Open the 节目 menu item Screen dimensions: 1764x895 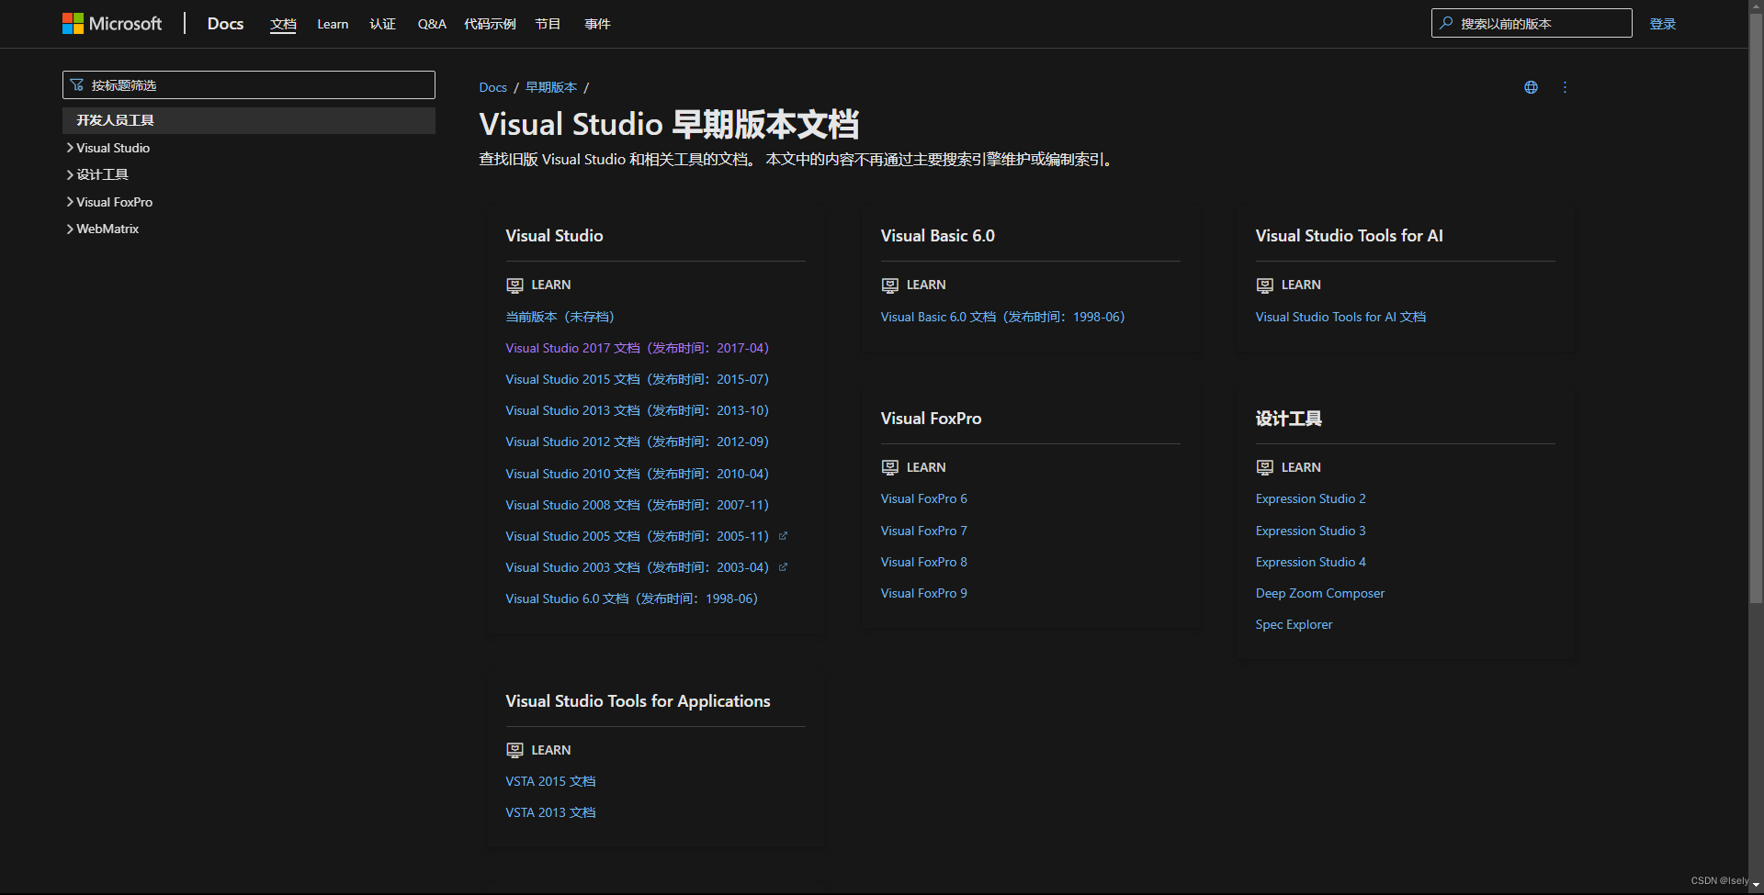pyautogui.click(x=548, y=24)
